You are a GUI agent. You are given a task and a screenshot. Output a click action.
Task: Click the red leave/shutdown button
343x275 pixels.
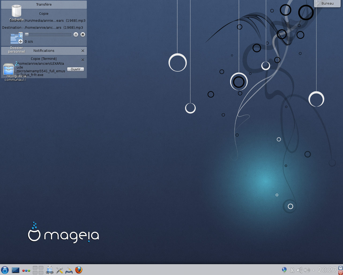pos(341,272)
